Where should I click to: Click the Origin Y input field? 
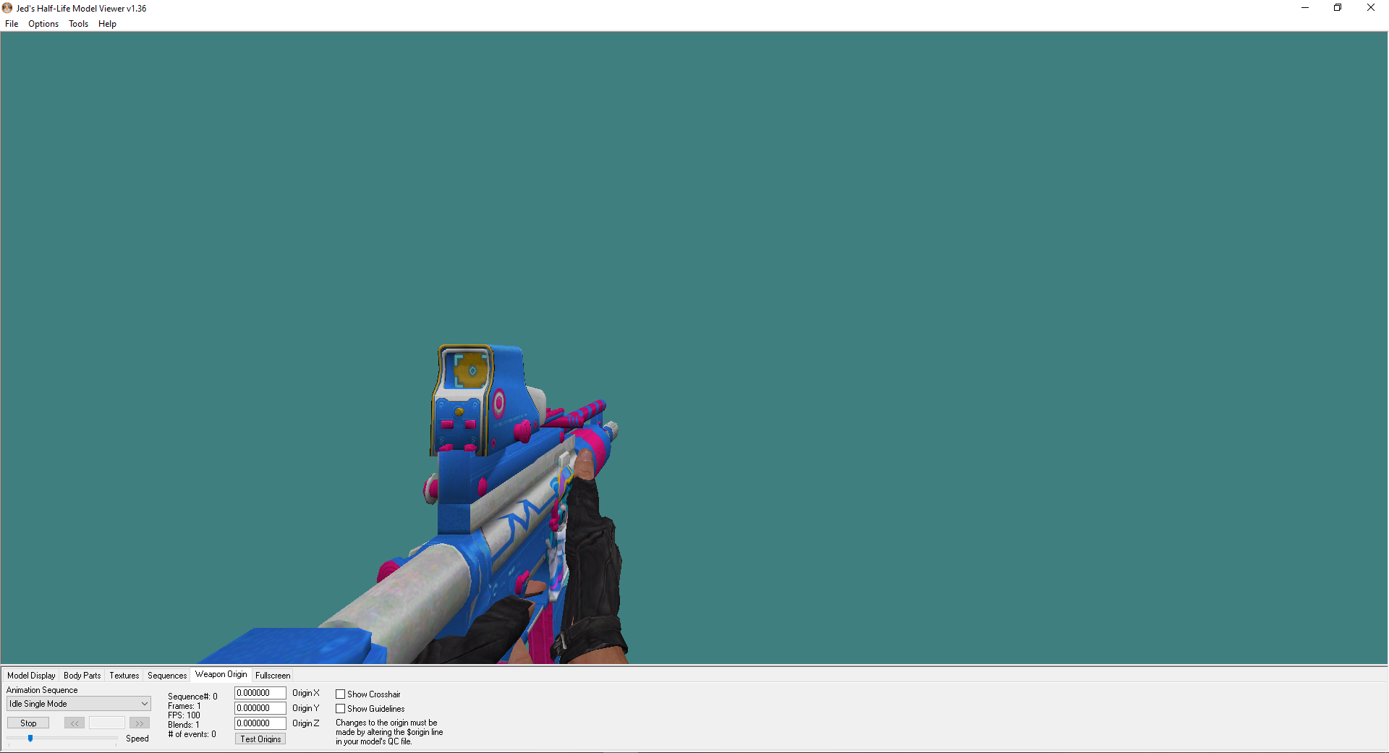click(x=260, y=708)
